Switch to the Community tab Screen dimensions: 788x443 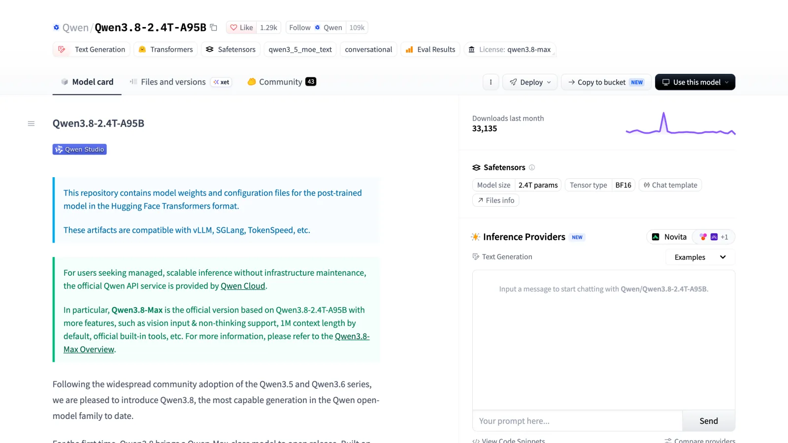pyautogui.click(x=282, y=82)
